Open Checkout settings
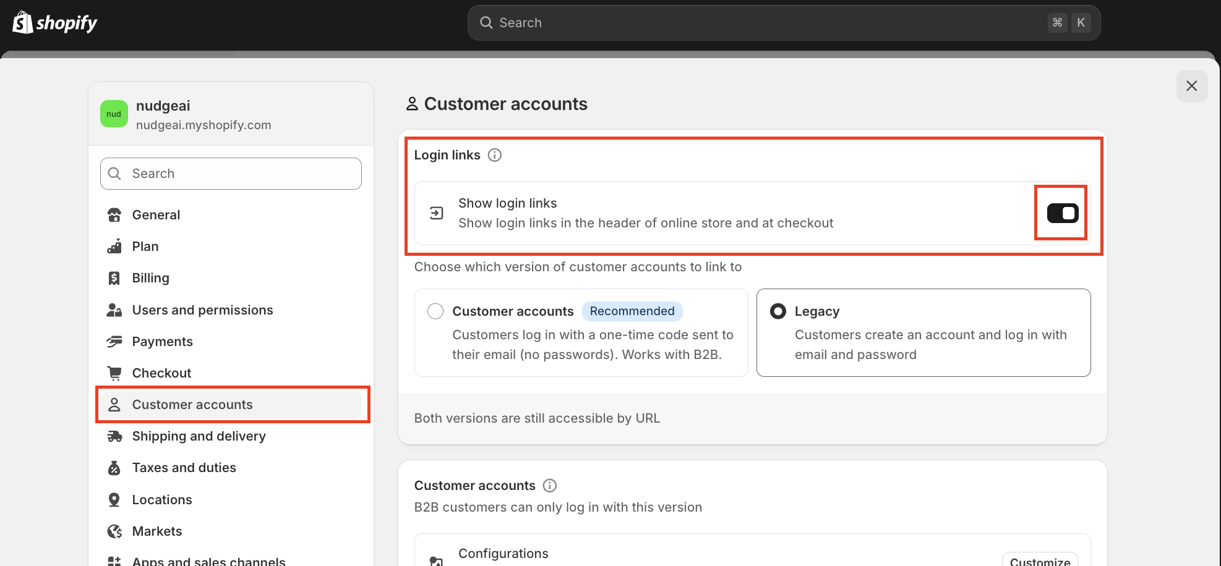This screenshot has height=566, width=1221. [x=231, y=373]
